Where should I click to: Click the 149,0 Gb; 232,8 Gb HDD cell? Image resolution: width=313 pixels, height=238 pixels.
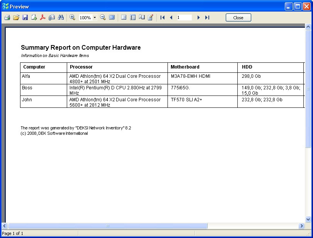[x=271, y=90]
